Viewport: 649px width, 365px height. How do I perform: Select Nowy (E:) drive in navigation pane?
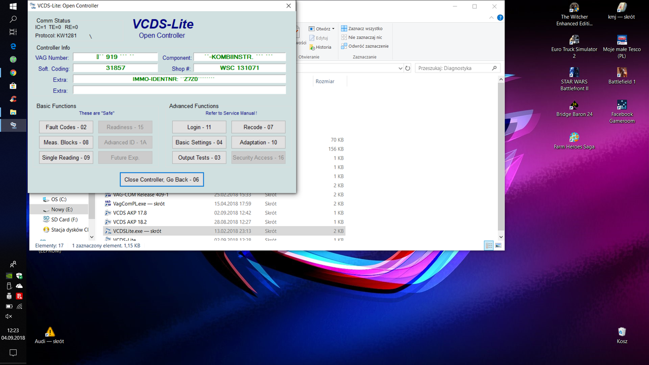click(58, 209)
